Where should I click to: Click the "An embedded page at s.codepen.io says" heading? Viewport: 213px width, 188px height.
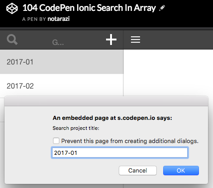tap(112, 118)
